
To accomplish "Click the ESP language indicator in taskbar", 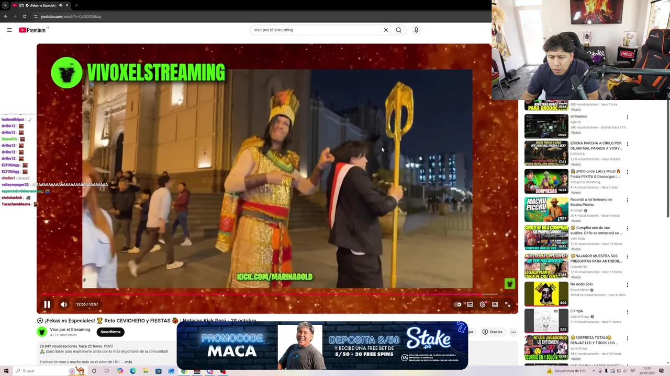I will (x=633, y=371).
